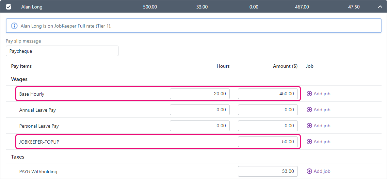
Task: Collapse the Alan Long pay details row
Action: click(x=380, y=7)
